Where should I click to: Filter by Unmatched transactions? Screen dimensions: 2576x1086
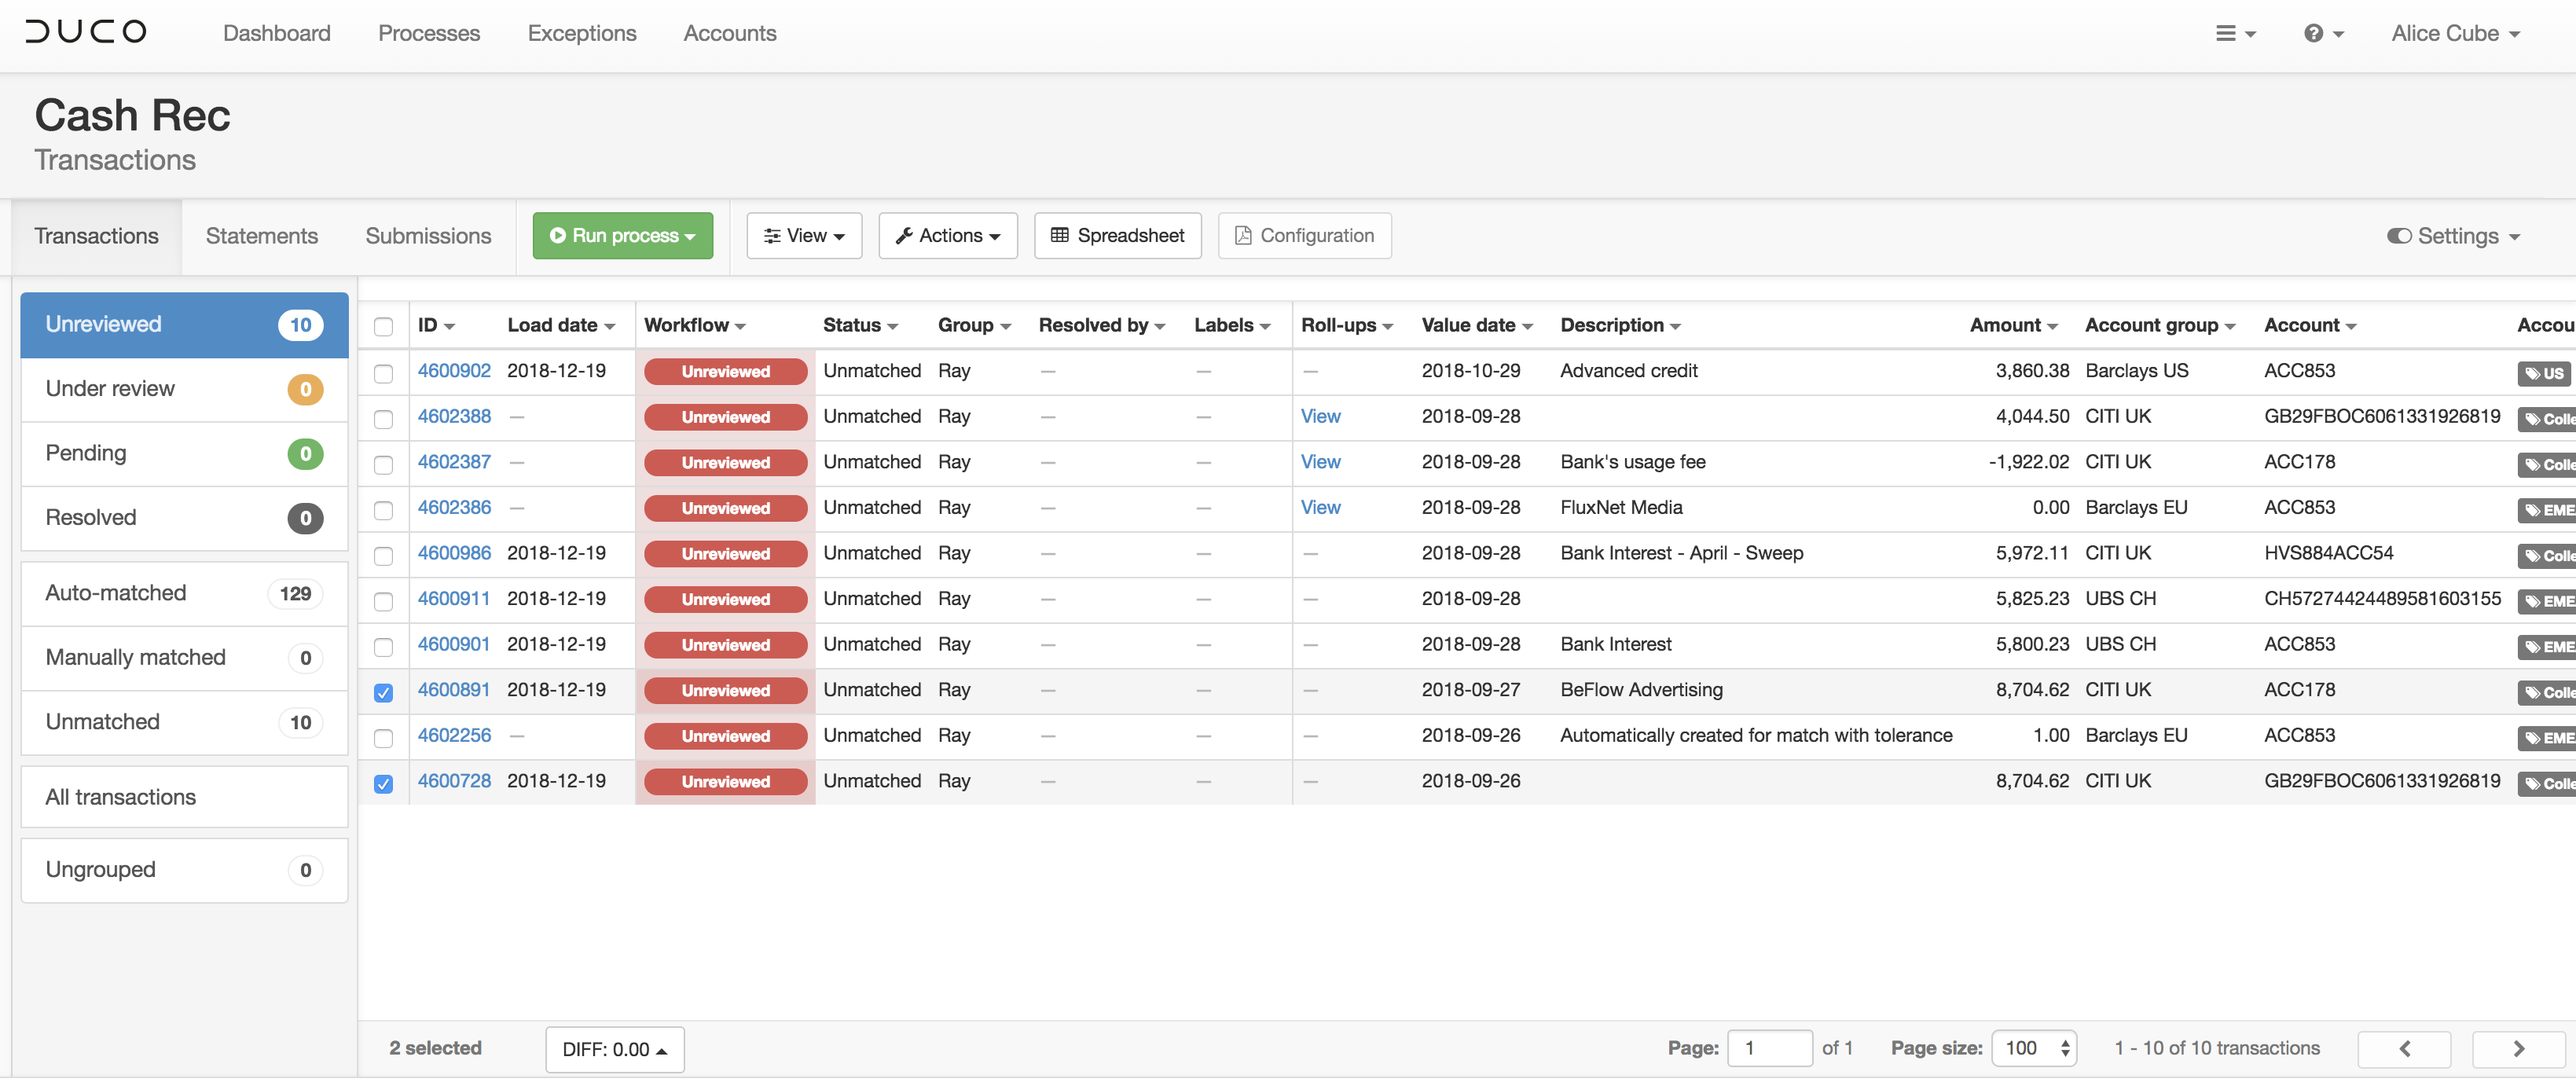[x=184, y=722]
